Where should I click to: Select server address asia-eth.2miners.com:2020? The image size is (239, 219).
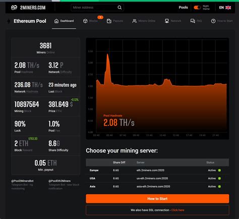(153, 186)
